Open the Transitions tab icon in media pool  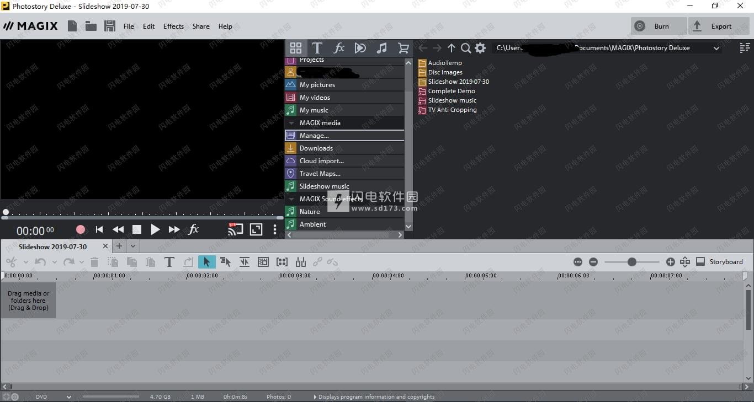(x=360, y=48)
